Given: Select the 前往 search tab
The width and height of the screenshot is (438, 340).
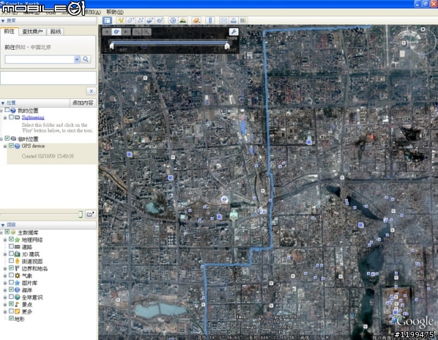Looking at the screenshot, I should point(9,31).
